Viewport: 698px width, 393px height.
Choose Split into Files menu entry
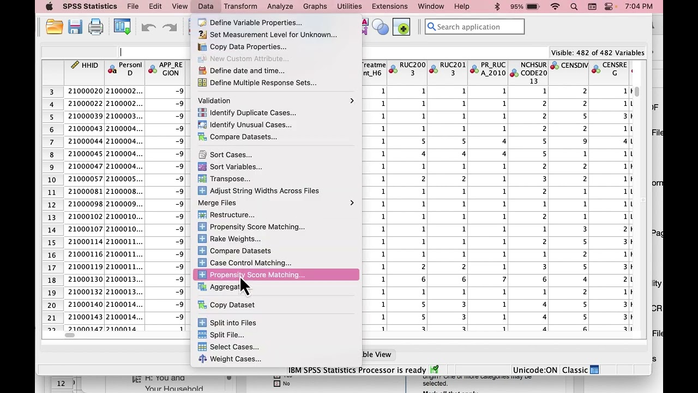click(x=276, y=323)
